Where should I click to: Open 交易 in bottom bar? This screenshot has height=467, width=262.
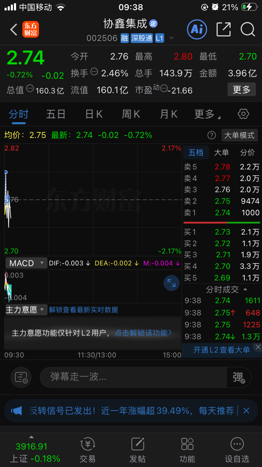[87, 451]
